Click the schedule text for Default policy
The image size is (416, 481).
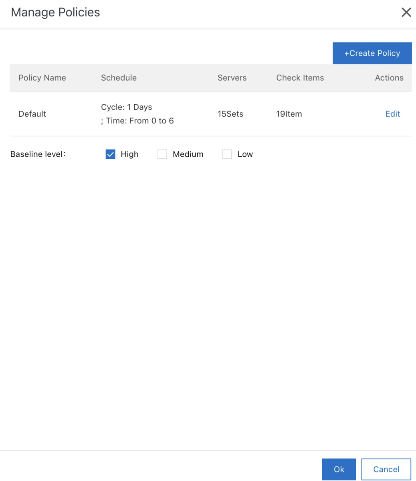[x=137, y=114]
